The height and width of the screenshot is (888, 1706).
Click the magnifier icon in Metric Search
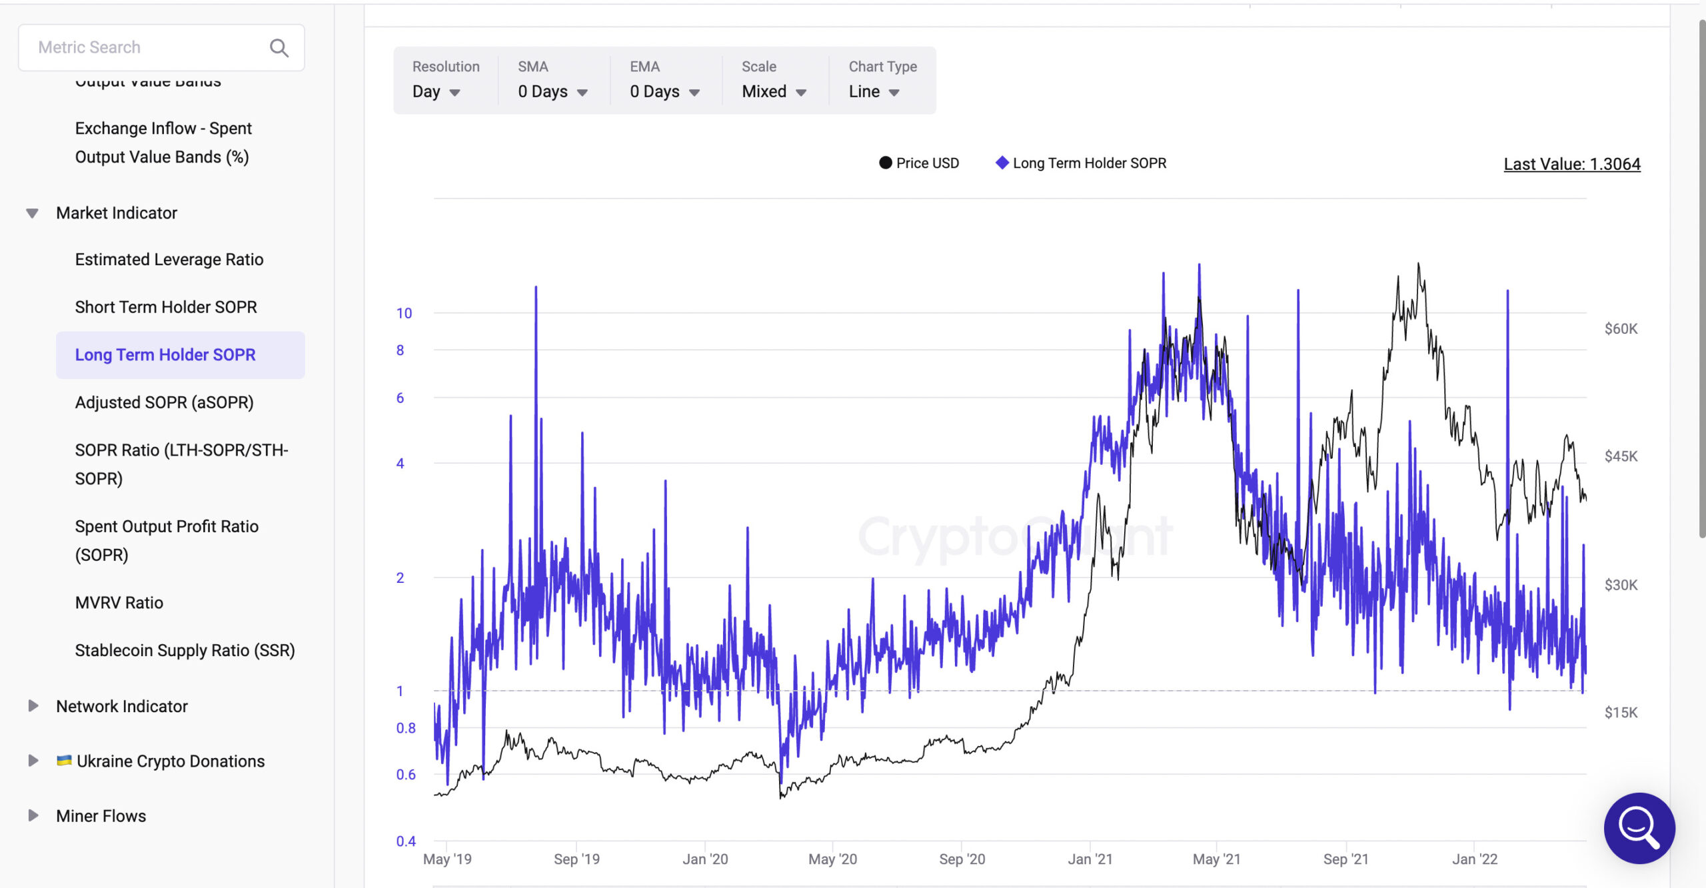(279, 48)
